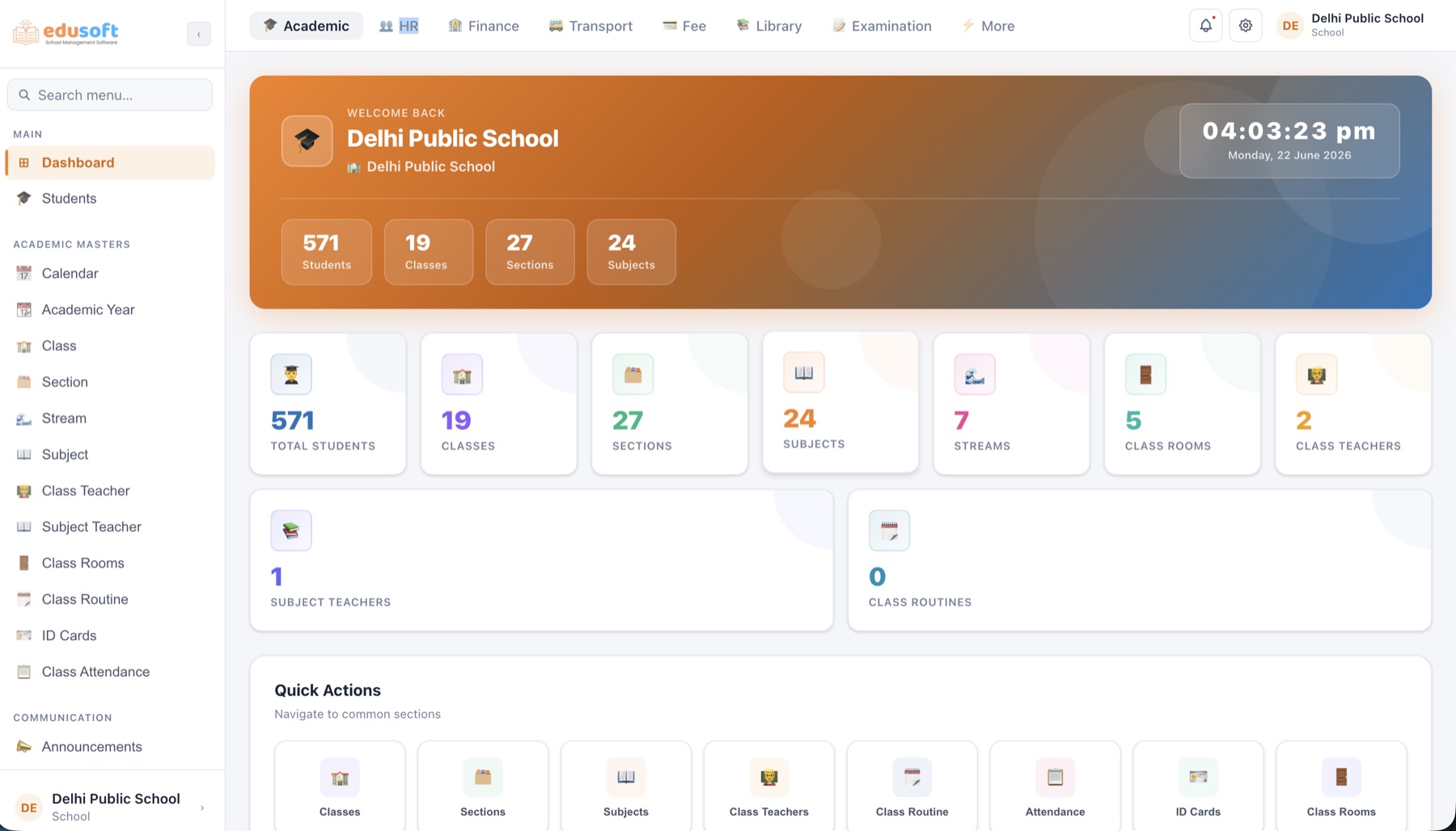Open the Library tab
Viewport: 1456px width, 831px height.
click(x=768, y=26)
